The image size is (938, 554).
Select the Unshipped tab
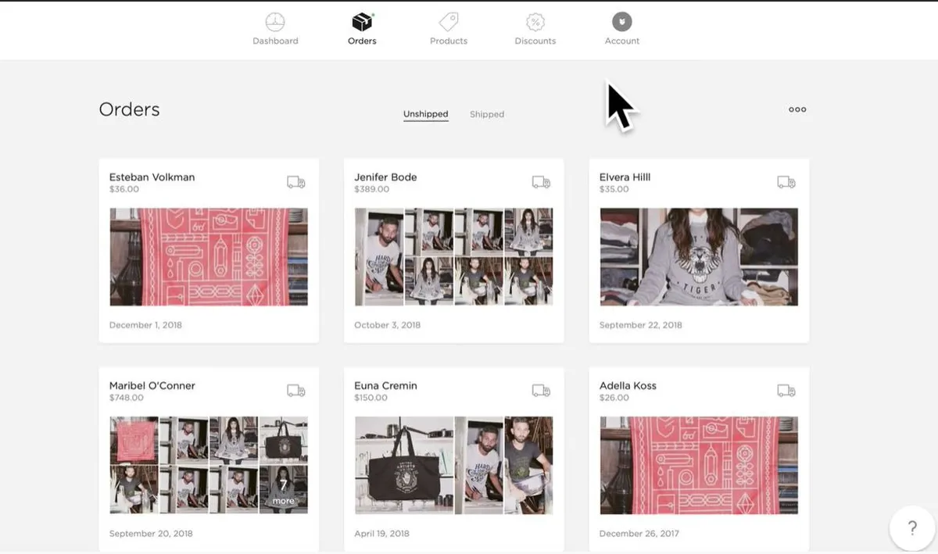426,114
